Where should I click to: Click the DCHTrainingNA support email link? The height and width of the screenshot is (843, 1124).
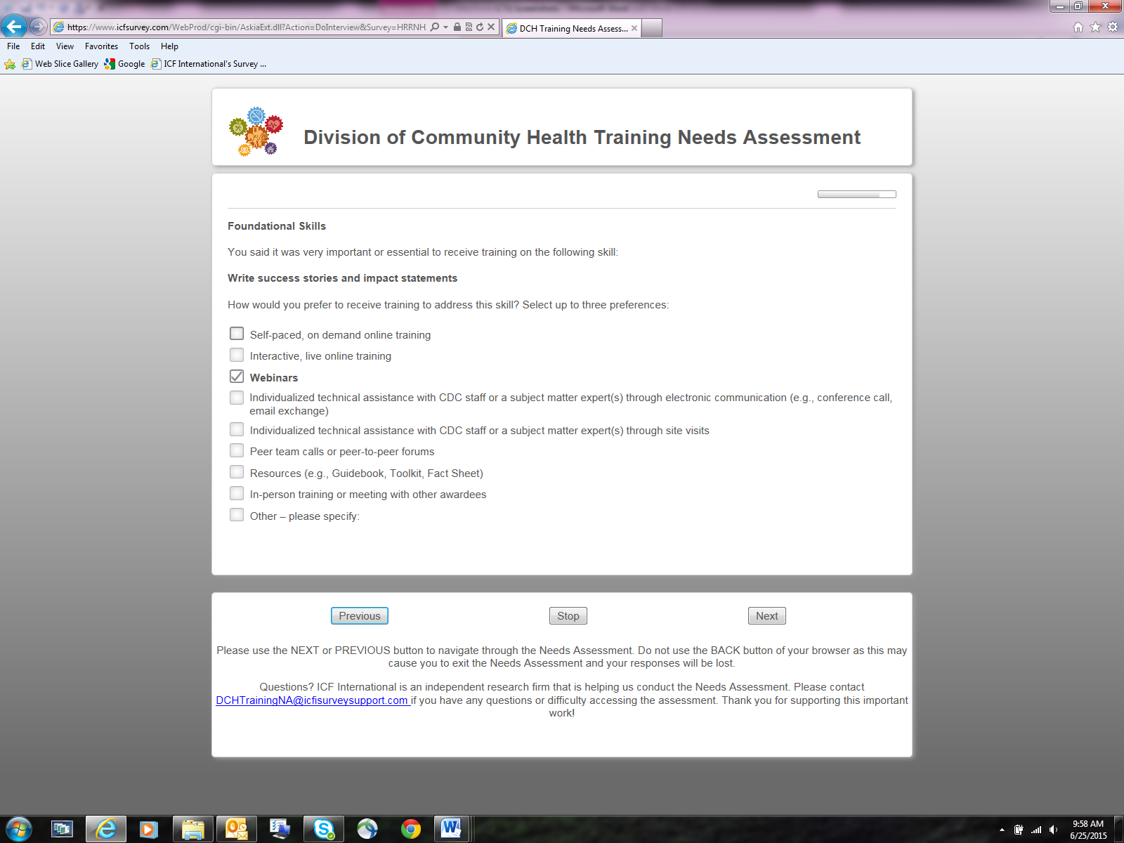tap(312, 700)
